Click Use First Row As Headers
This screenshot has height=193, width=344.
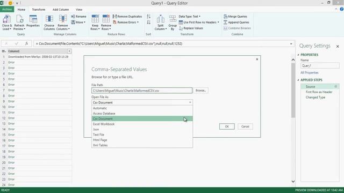pyautogui.click(x=199, y=23)
